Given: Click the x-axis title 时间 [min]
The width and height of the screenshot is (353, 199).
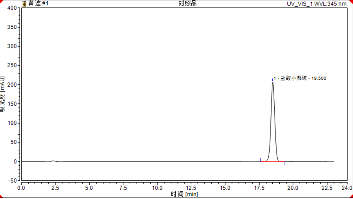Looking at the screenshot, I should click(x=184, y=194).
